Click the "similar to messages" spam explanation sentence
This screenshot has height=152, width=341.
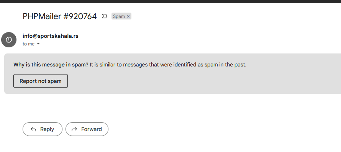168,65
